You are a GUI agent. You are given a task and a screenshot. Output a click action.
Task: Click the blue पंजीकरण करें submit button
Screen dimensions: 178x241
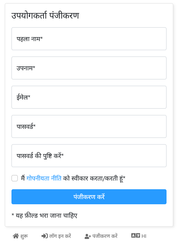click(x=89, y=197)
